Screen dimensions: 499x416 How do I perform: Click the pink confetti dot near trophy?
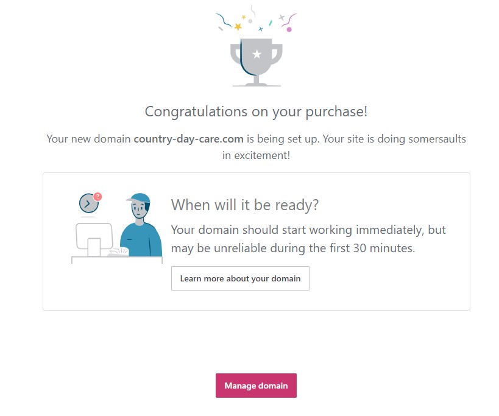289,29
